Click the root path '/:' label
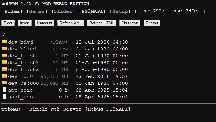Viewport: 216px width, 122px height. (x=5, y=35)
